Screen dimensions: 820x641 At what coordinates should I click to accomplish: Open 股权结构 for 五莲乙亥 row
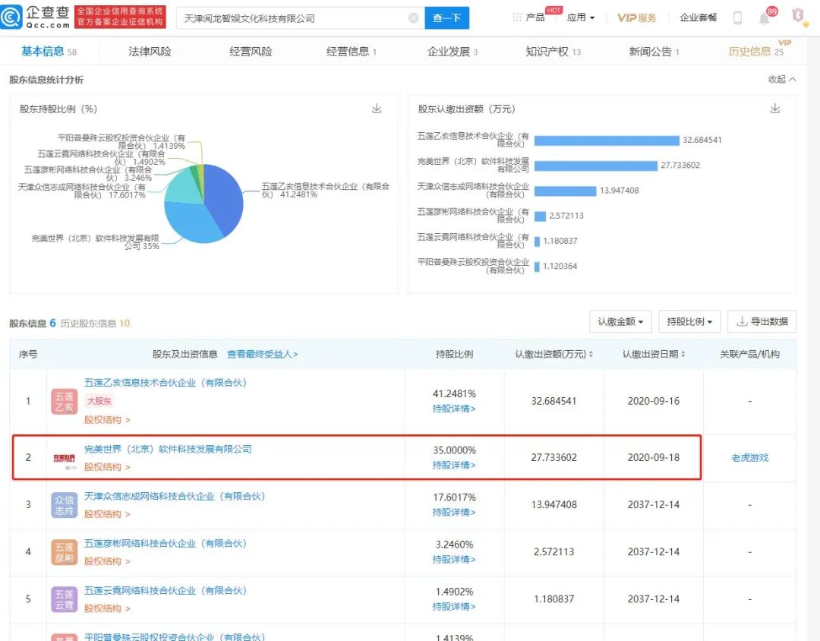pyautogui.click(x=107, y=420)
